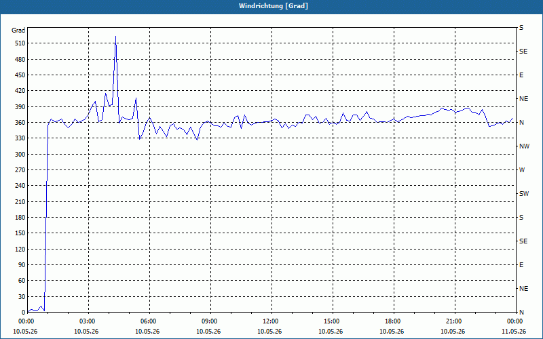Screen dimensions: 543x339
Task: Click the 15:00 time axis label
Action: 333,321
